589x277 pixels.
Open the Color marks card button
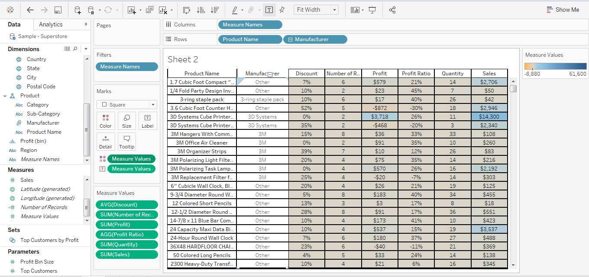click(106, 121)
